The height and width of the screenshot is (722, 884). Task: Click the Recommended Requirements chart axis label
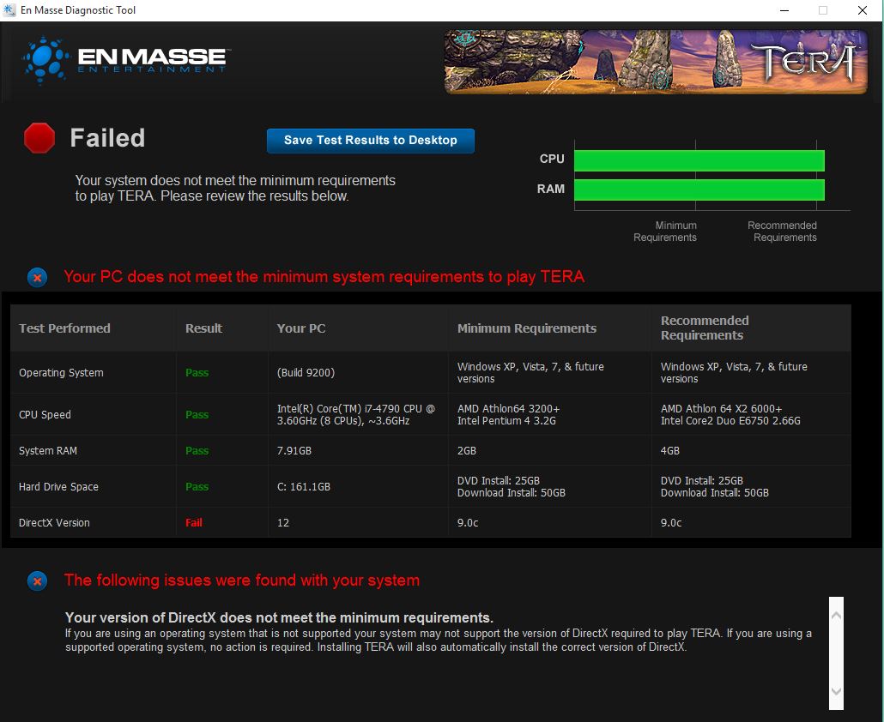coord(783,232)
